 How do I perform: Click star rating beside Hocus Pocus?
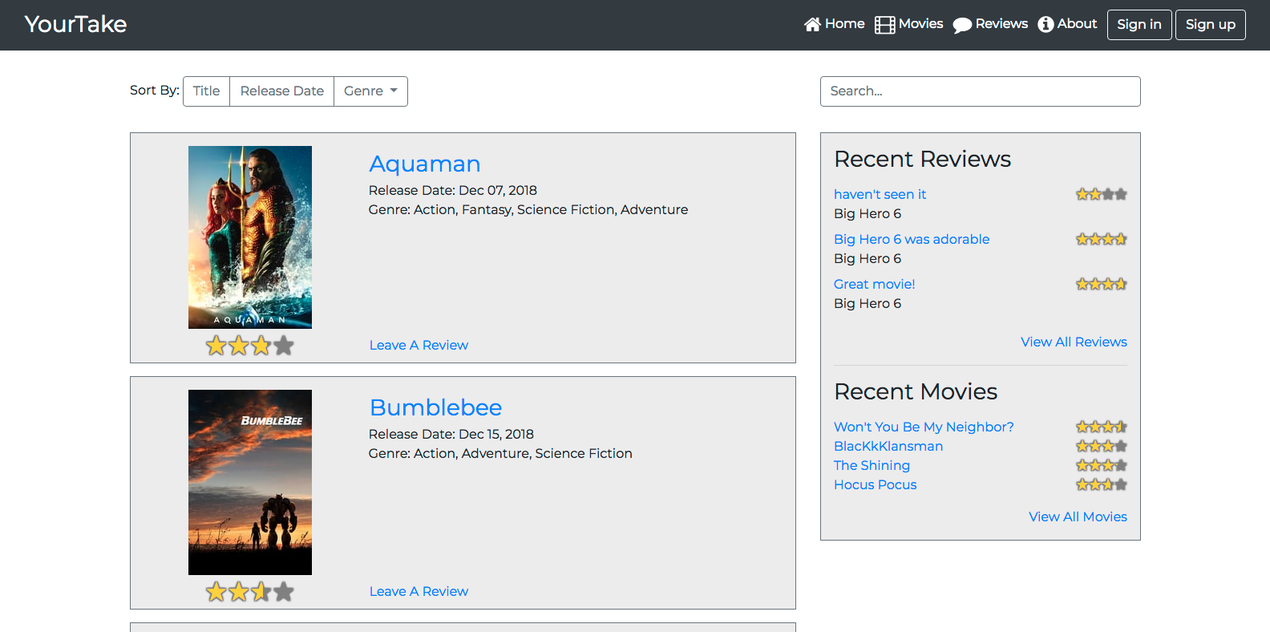[x=1102, y=484]
